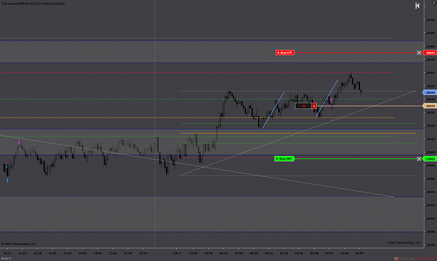Image resolution: width=437 pixels, height=261 pixels.
Task: Select the red 20075 stop price marker on axis
Action: click(430, 52)
